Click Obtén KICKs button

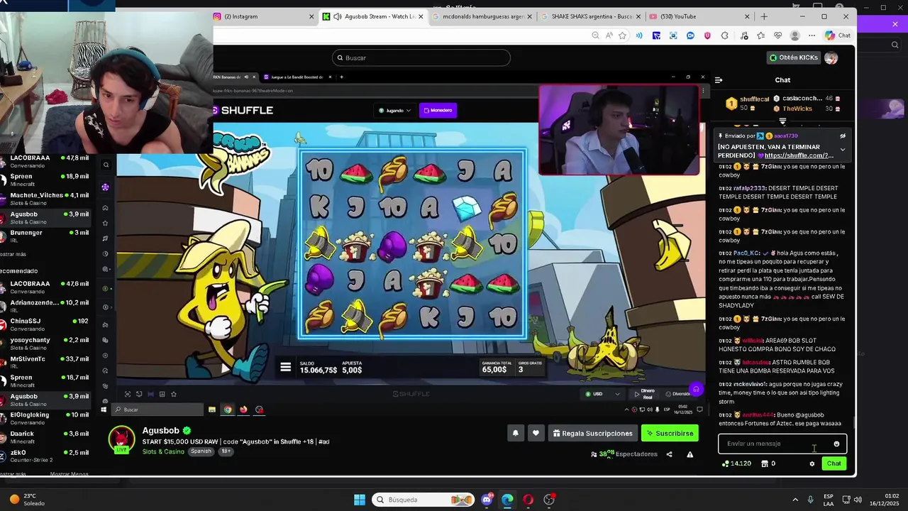[x=794, y=57]
